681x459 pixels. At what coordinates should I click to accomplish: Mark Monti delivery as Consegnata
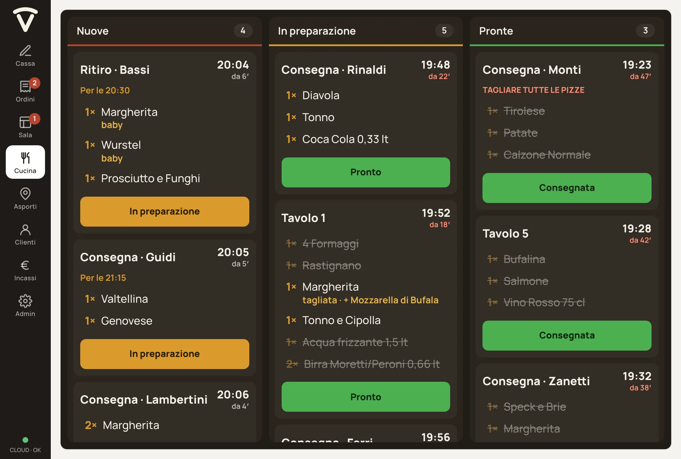(567, 188)
